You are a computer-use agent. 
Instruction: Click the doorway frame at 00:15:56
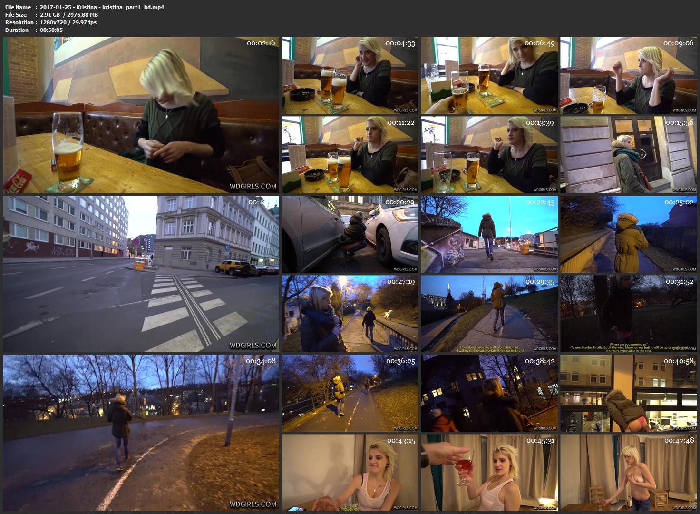(x=628, y=155)
